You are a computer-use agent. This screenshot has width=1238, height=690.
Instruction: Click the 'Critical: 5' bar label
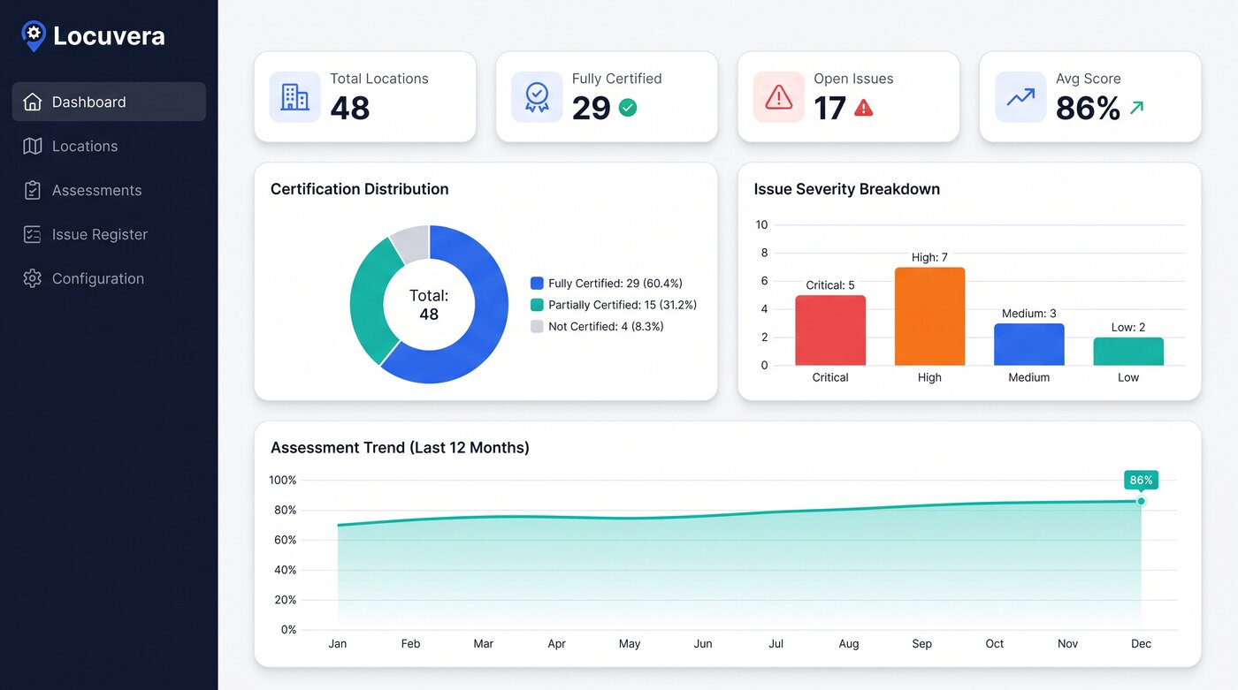pyautogui.click(x=830, y=285)
